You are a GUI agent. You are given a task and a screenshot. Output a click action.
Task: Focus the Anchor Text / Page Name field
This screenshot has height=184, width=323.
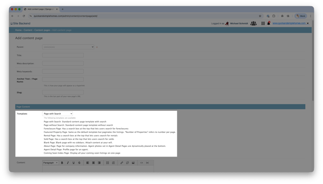(x=63, y=79)
